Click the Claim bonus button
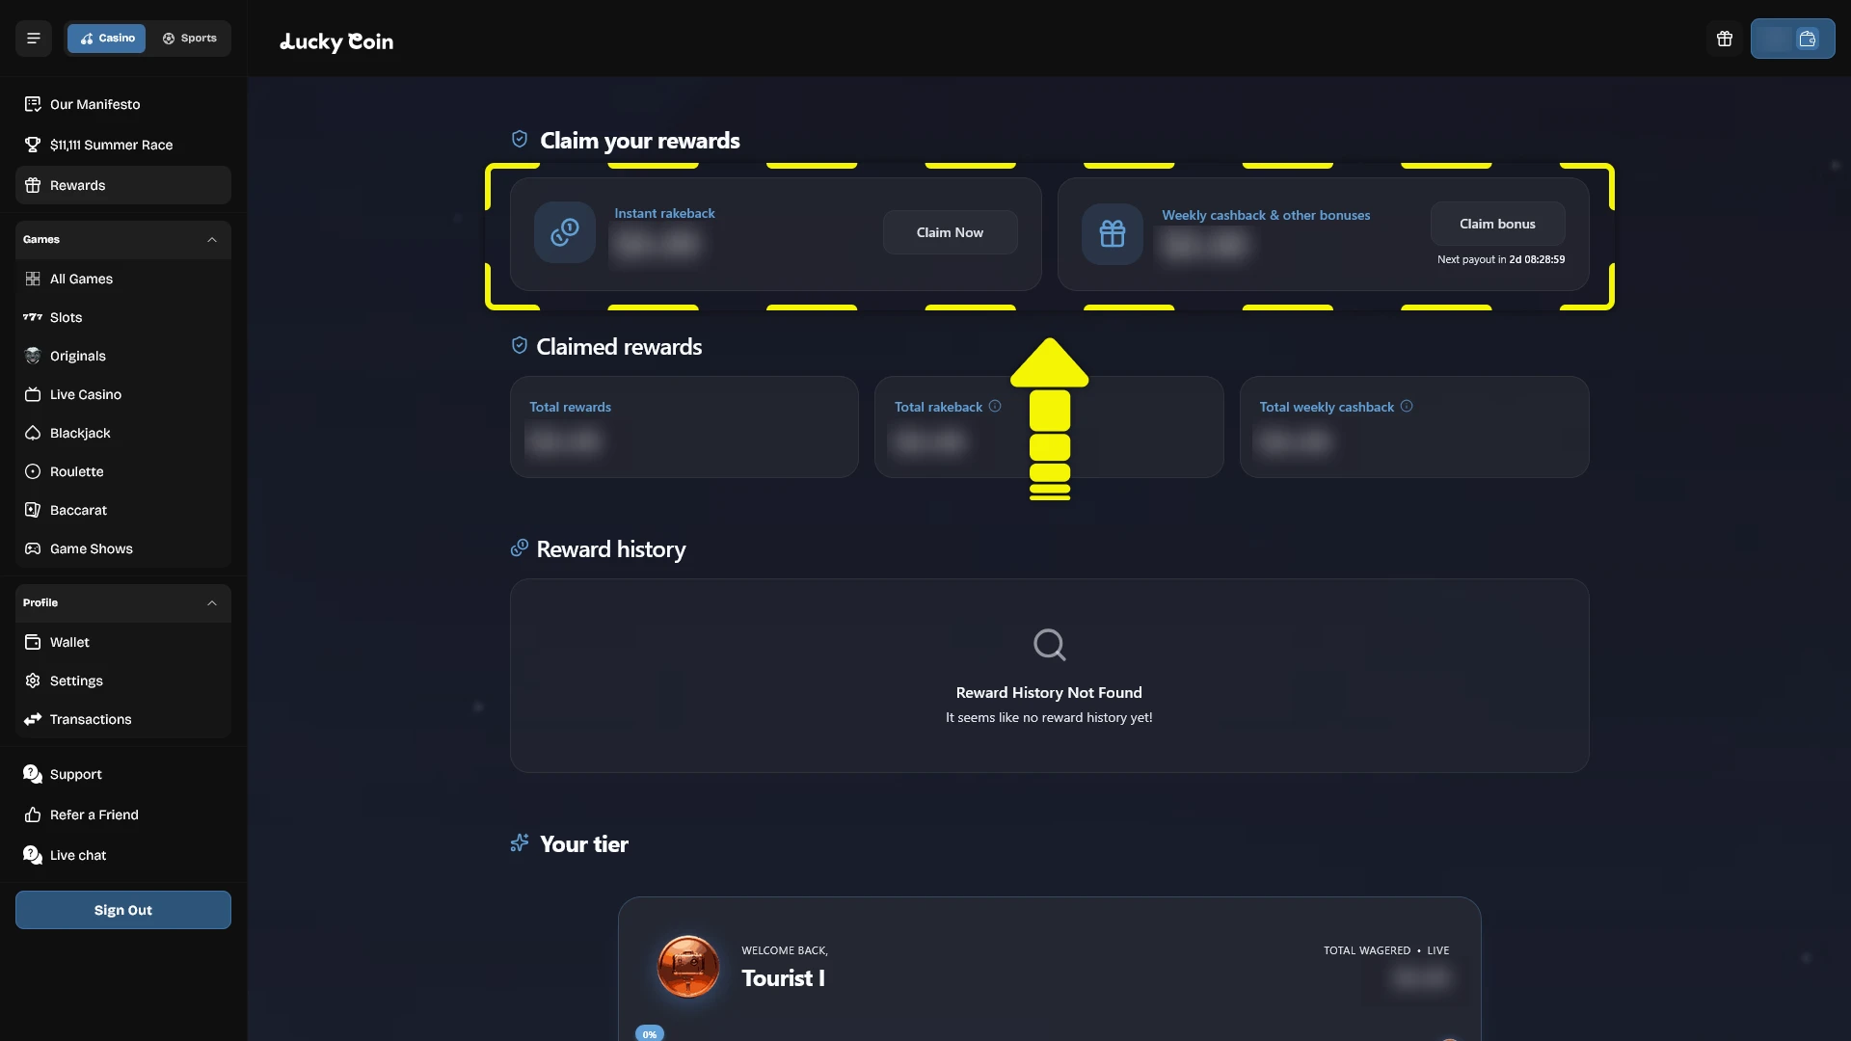The width and height of the screenshot is (1851, 1041). click(x=1497, y=224)
